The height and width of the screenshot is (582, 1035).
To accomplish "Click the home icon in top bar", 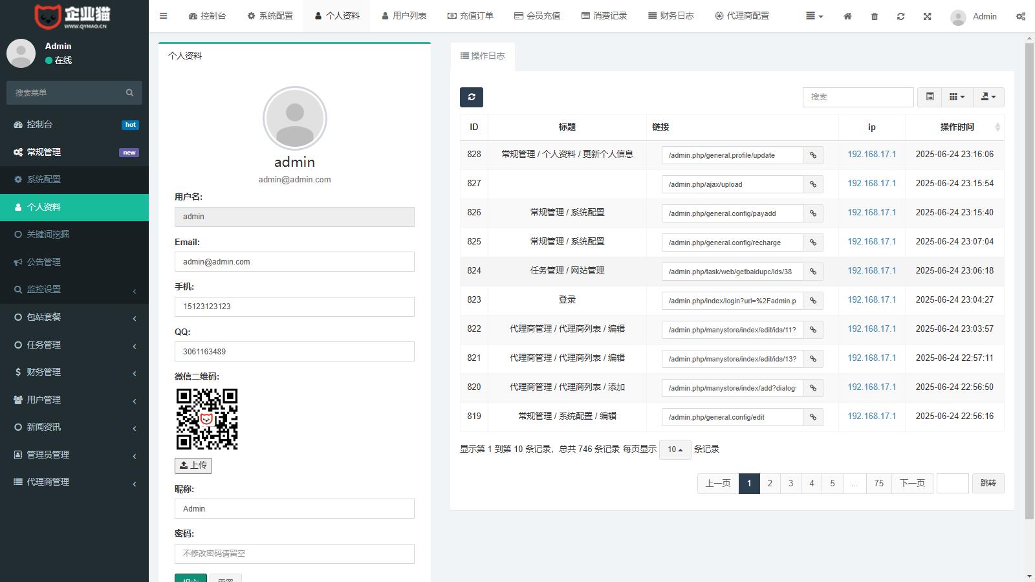I will tap(847, 16).
